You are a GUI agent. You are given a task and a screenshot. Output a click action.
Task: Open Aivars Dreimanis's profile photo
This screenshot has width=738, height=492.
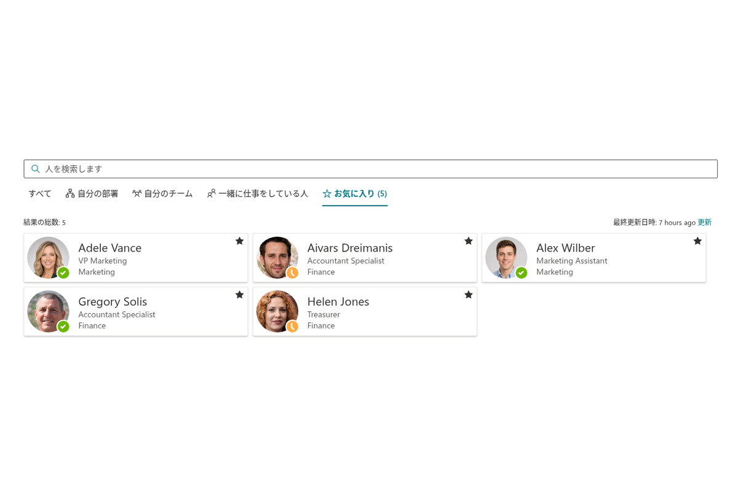(x=277, y=258)
